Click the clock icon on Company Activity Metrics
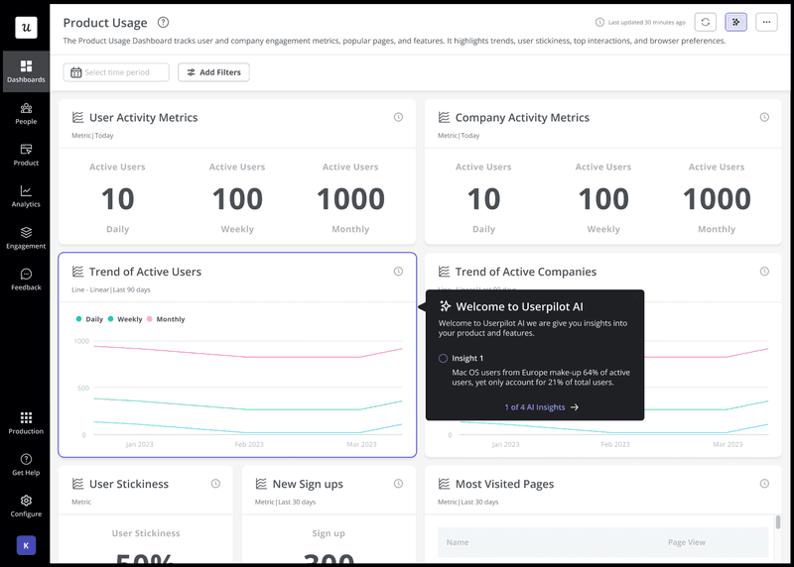 [x=764, y=117]
